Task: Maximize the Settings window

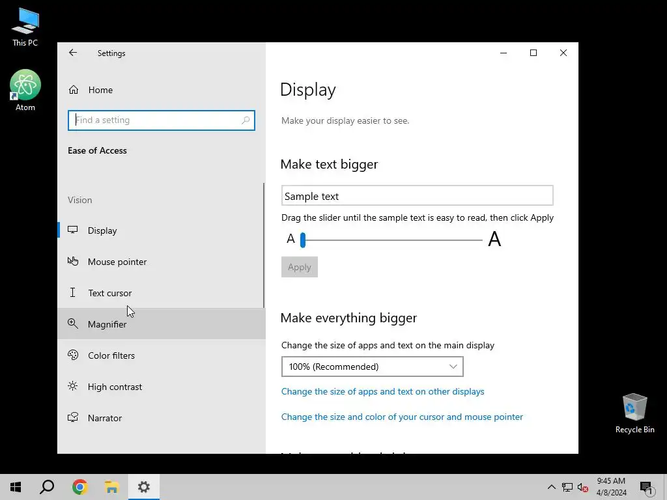Action: coord(533,53)
